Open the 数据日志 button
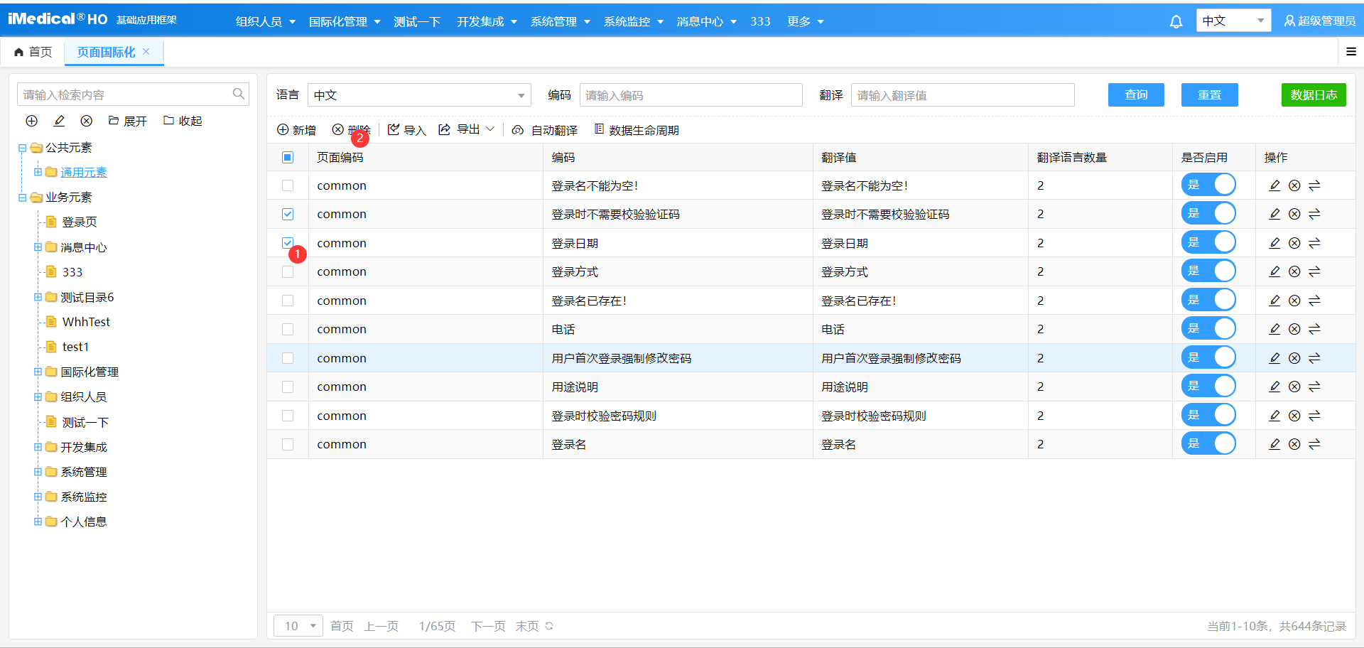Image resolution: width=1364 pixels, height=648 pixels. pyautogui.click(x=1314, y=94)
